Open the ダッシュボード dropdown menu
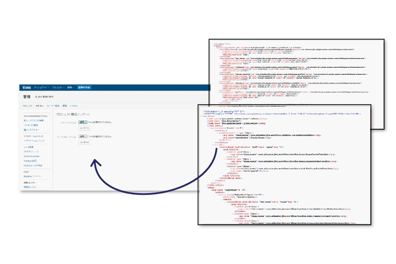This screenshot has height=264, width=396. (x=41, y=88)
